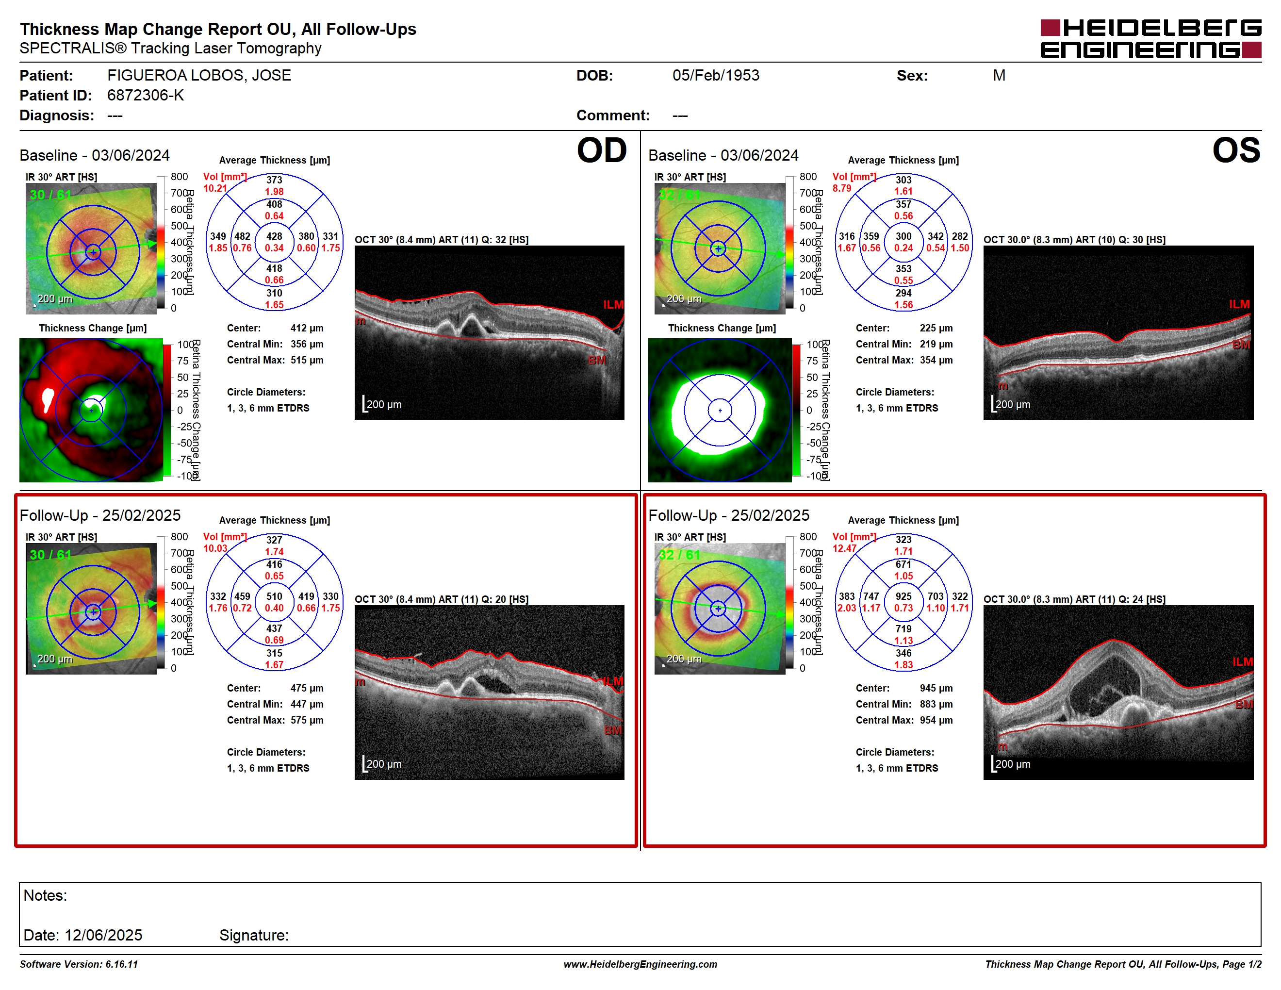
Task: Click OD follow-up center ETDRS value 510
Action: click(x=274, y=596)
